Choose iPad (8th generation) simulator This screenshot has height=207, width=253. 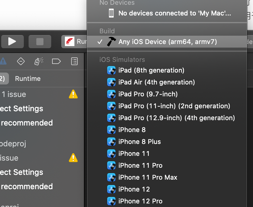pyautogui.click(x=151, y=70)
